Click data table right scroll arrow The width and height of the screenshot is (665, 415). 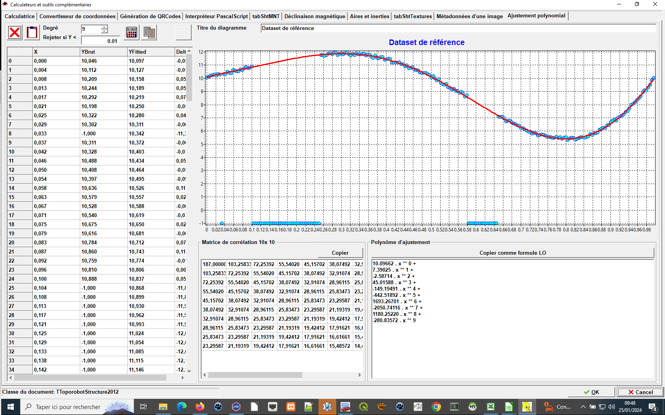click(x=182, y=378)
